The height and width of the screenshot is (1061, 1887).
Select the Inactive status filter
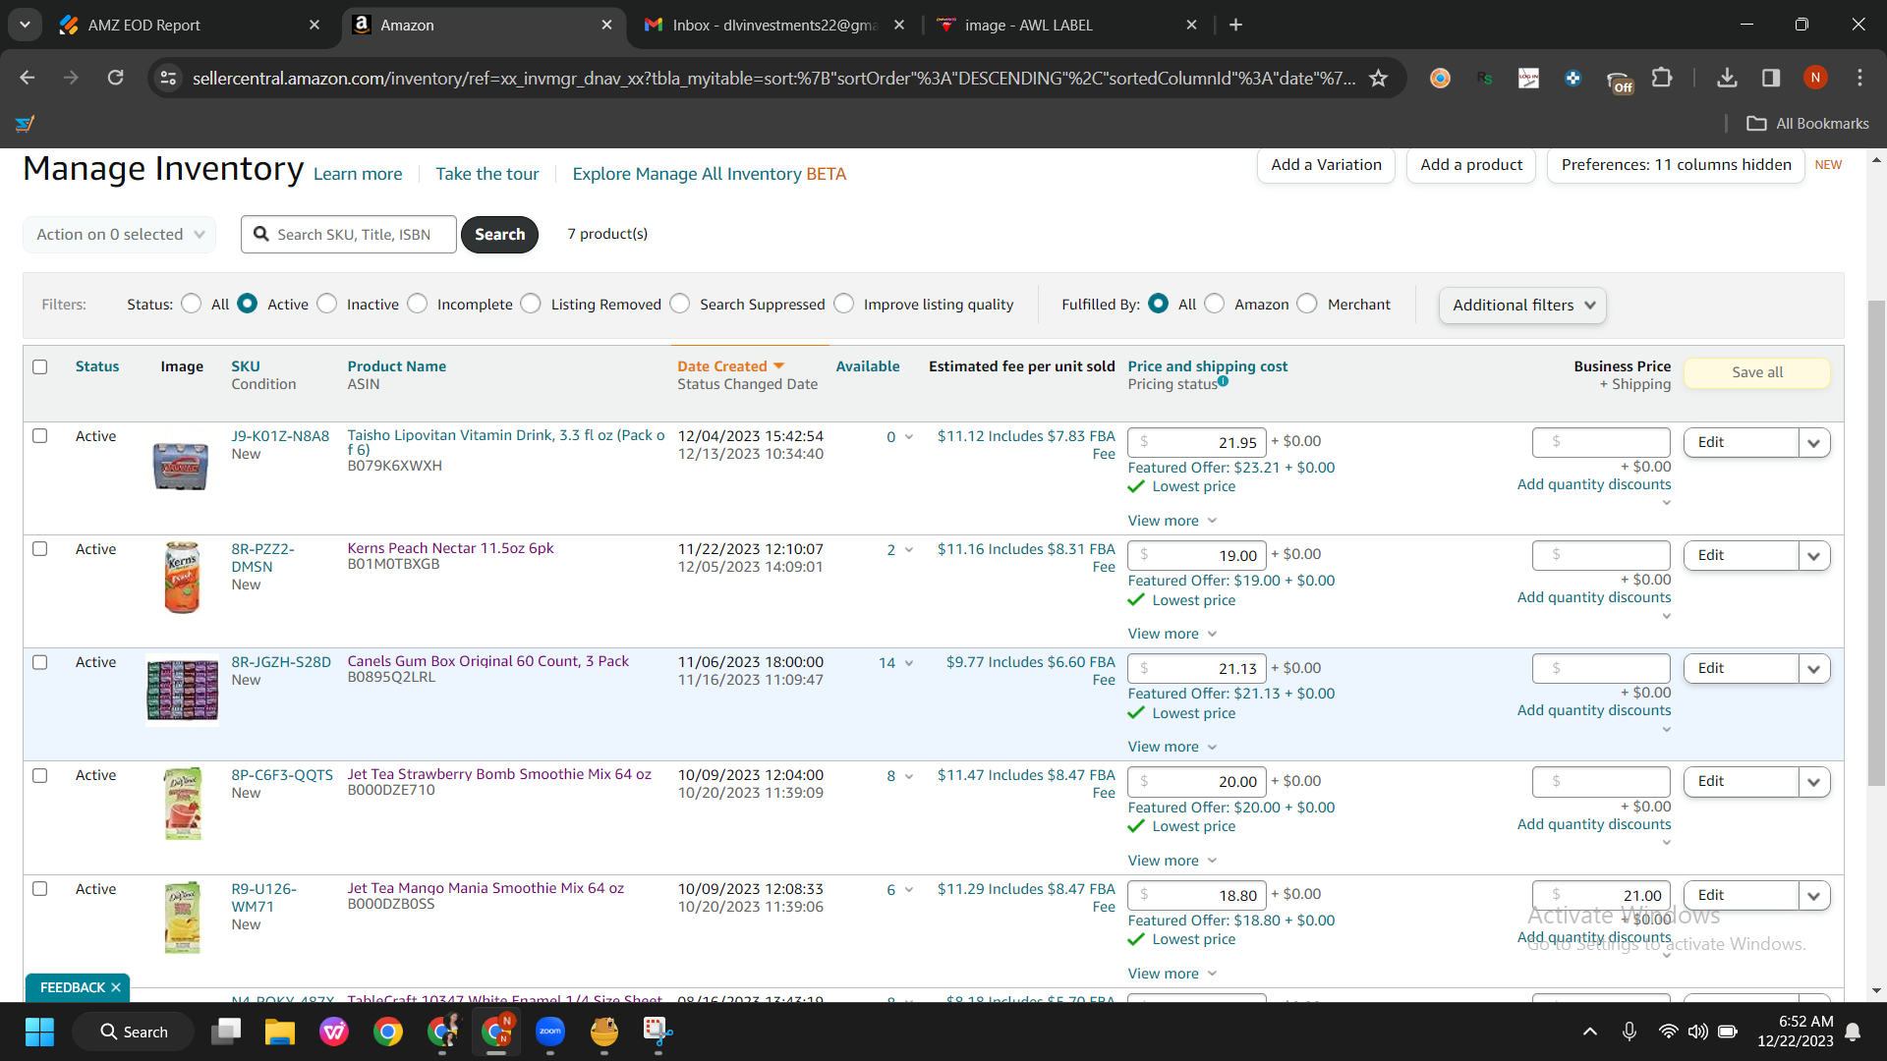[327, 304]
